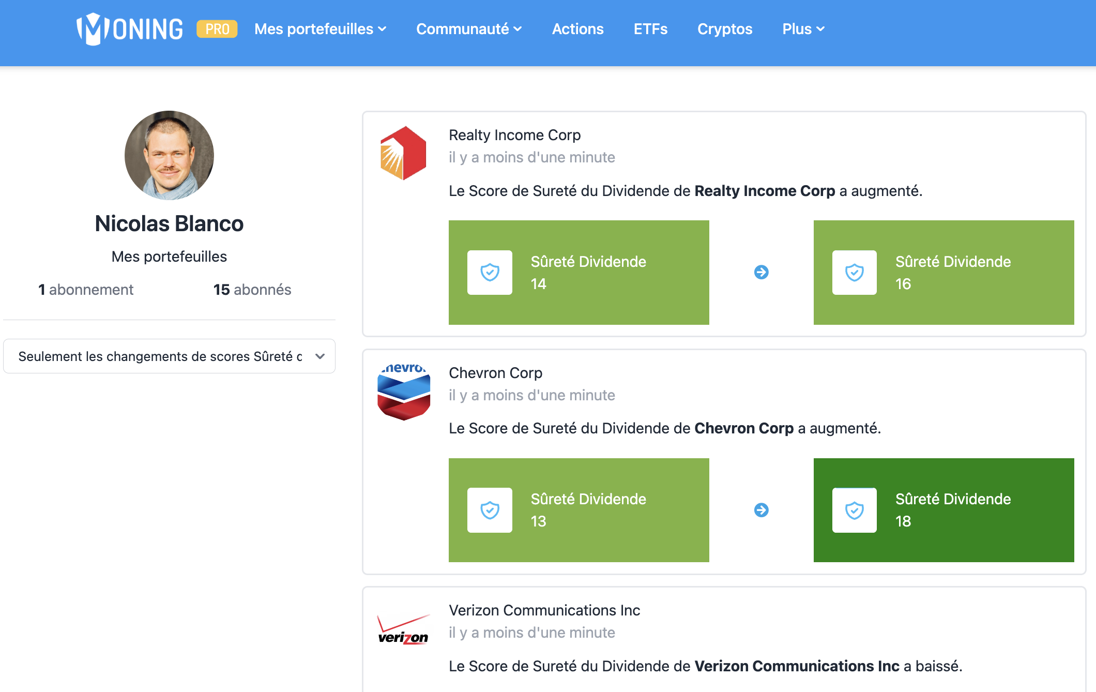Open the ETFs section
Screen dimensions: 1096x692
tap(650, 29)
